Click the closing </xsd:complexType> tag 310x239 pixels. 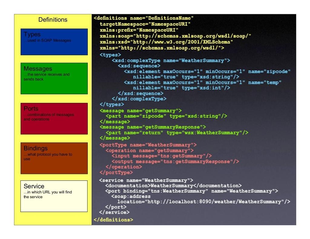[x=139, y=99]
